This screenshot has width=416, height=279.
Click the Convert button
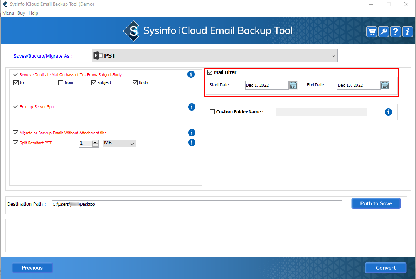386,268
